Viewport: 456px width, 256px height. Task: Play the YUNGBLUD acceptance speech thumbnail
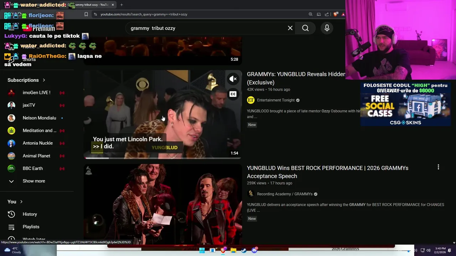pos(163,204)
